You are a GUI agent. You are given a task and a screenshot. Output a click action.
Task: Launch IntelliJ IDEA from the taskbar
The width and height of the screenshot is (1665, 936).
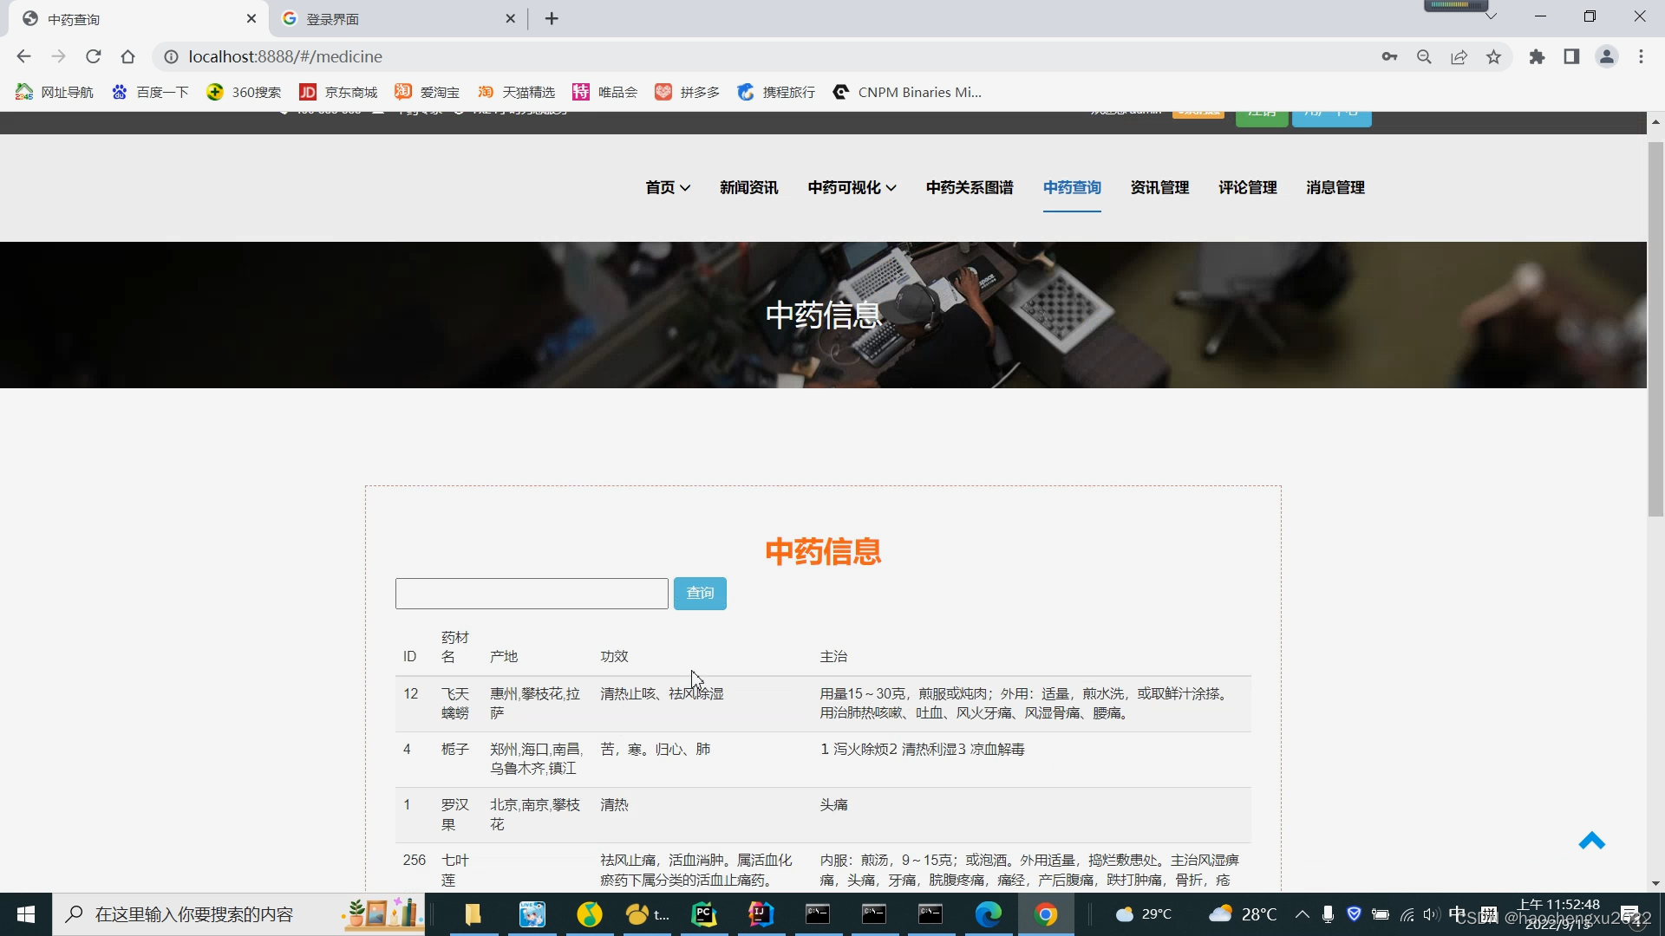pyautogui.click(x=761, y=913)
